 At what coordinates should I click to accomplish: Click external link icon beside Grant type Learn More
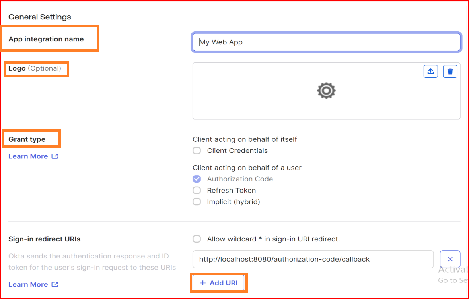click(55, 156)
